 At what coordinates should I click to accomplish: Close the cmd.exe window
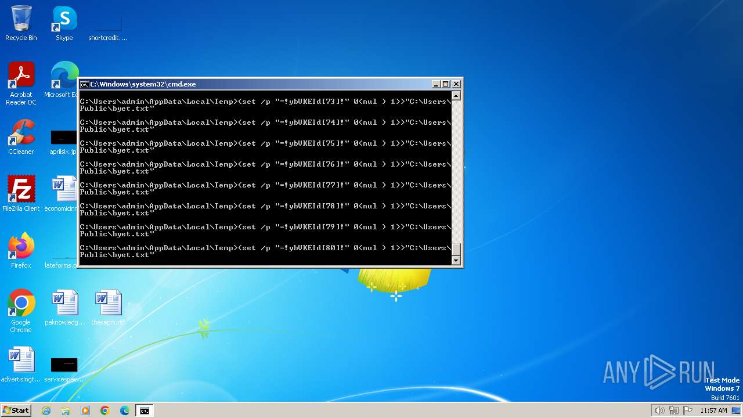pos(456,84)
